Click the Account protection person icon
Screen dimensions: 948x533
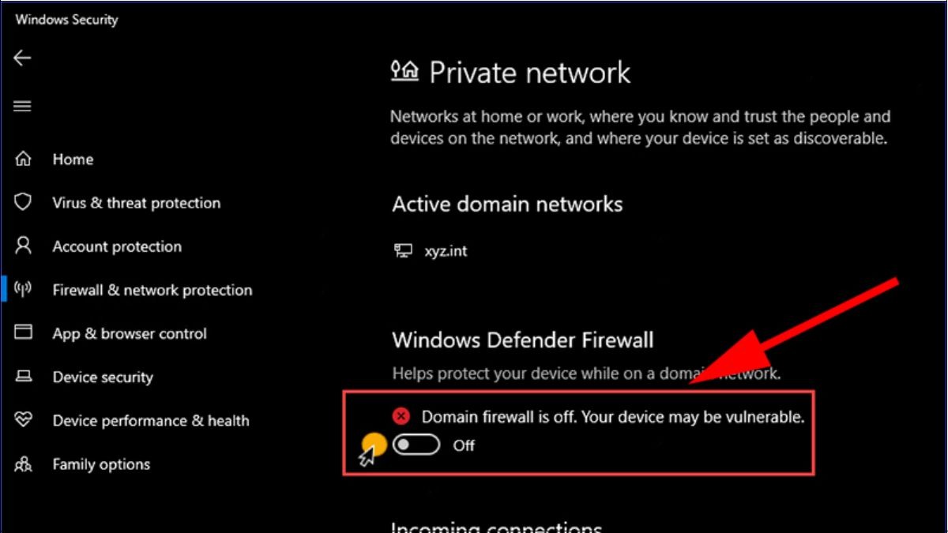(23, 246)
